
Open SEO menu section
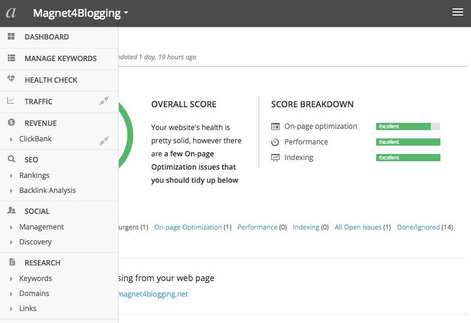tap(31, 160)
